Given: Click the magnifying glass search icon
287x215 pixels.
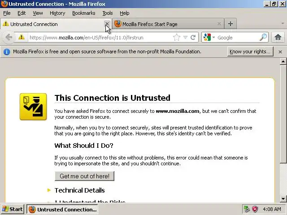Looking at the screenshot, I should click(263, 37).
